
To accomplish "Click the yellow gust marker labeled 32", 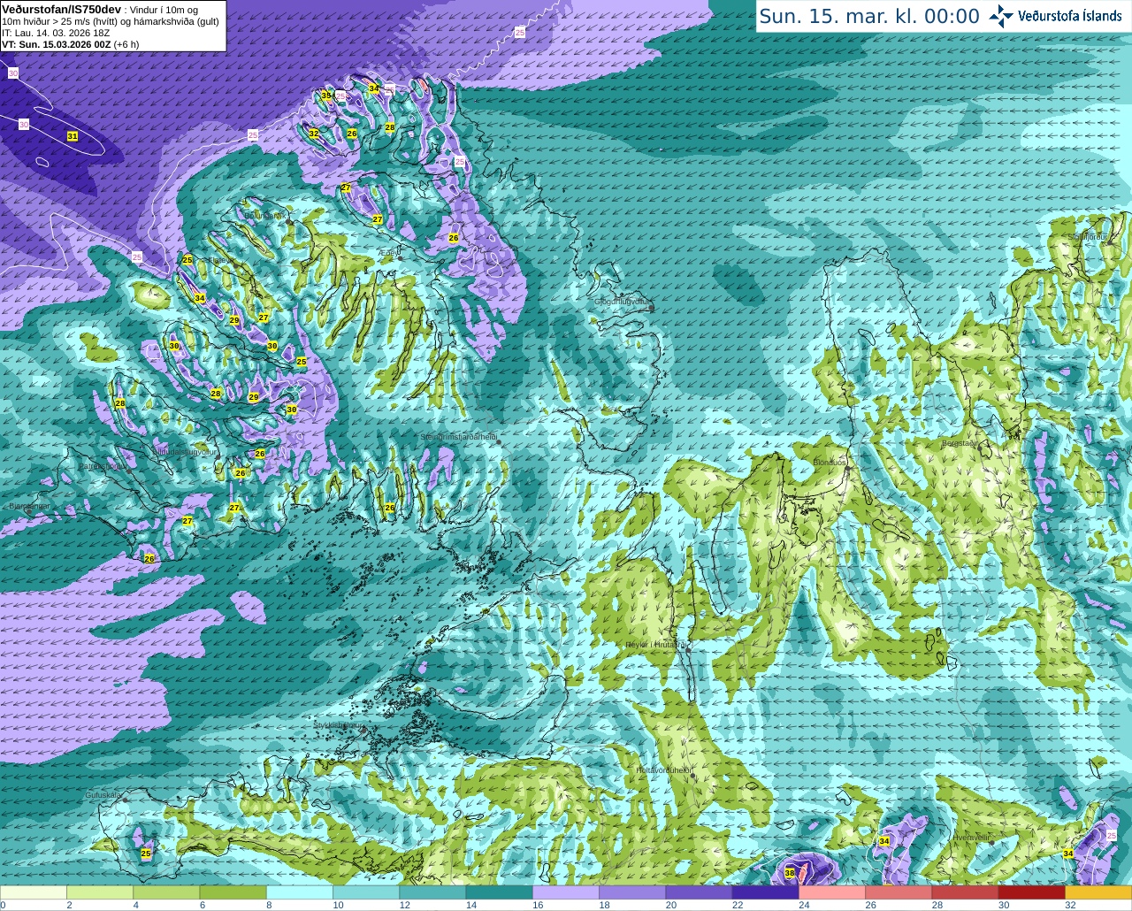I will point(313,134).
